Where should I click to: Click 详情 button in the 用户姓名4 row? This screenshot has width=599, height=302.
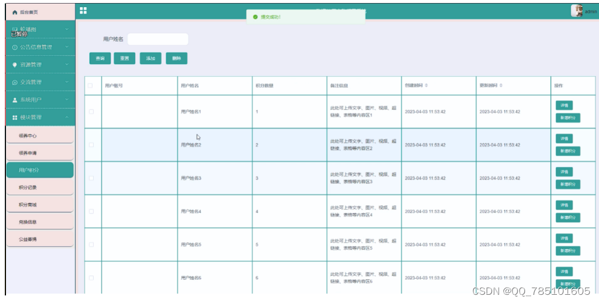point(564,205)
